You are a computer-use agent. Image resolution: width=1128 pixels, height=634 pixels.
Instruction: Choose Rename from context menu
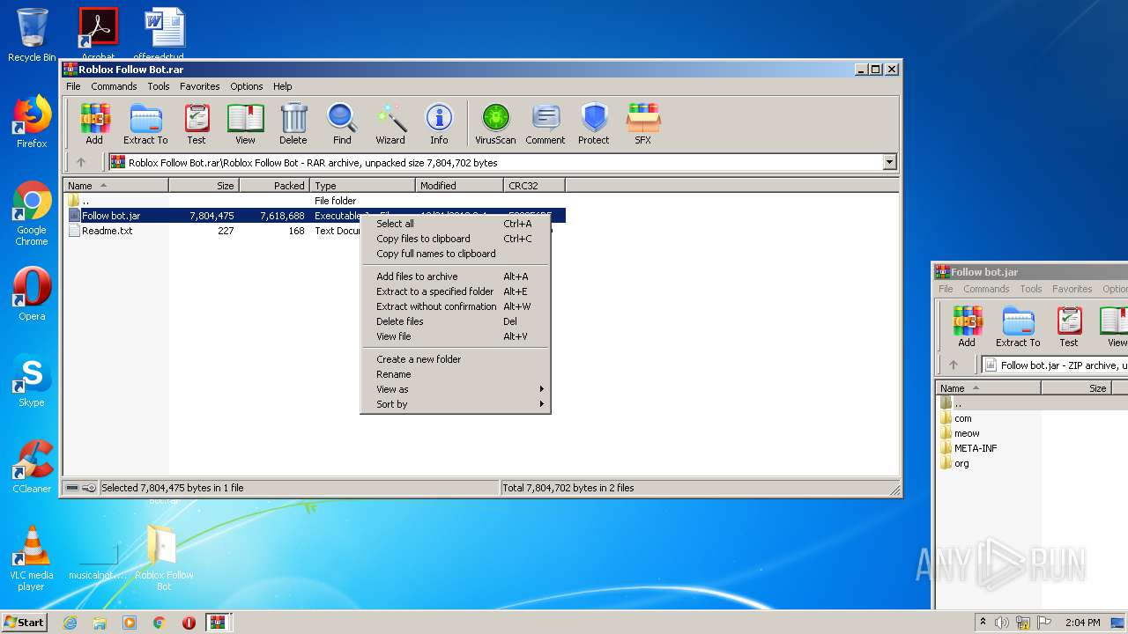coord(456,374)
